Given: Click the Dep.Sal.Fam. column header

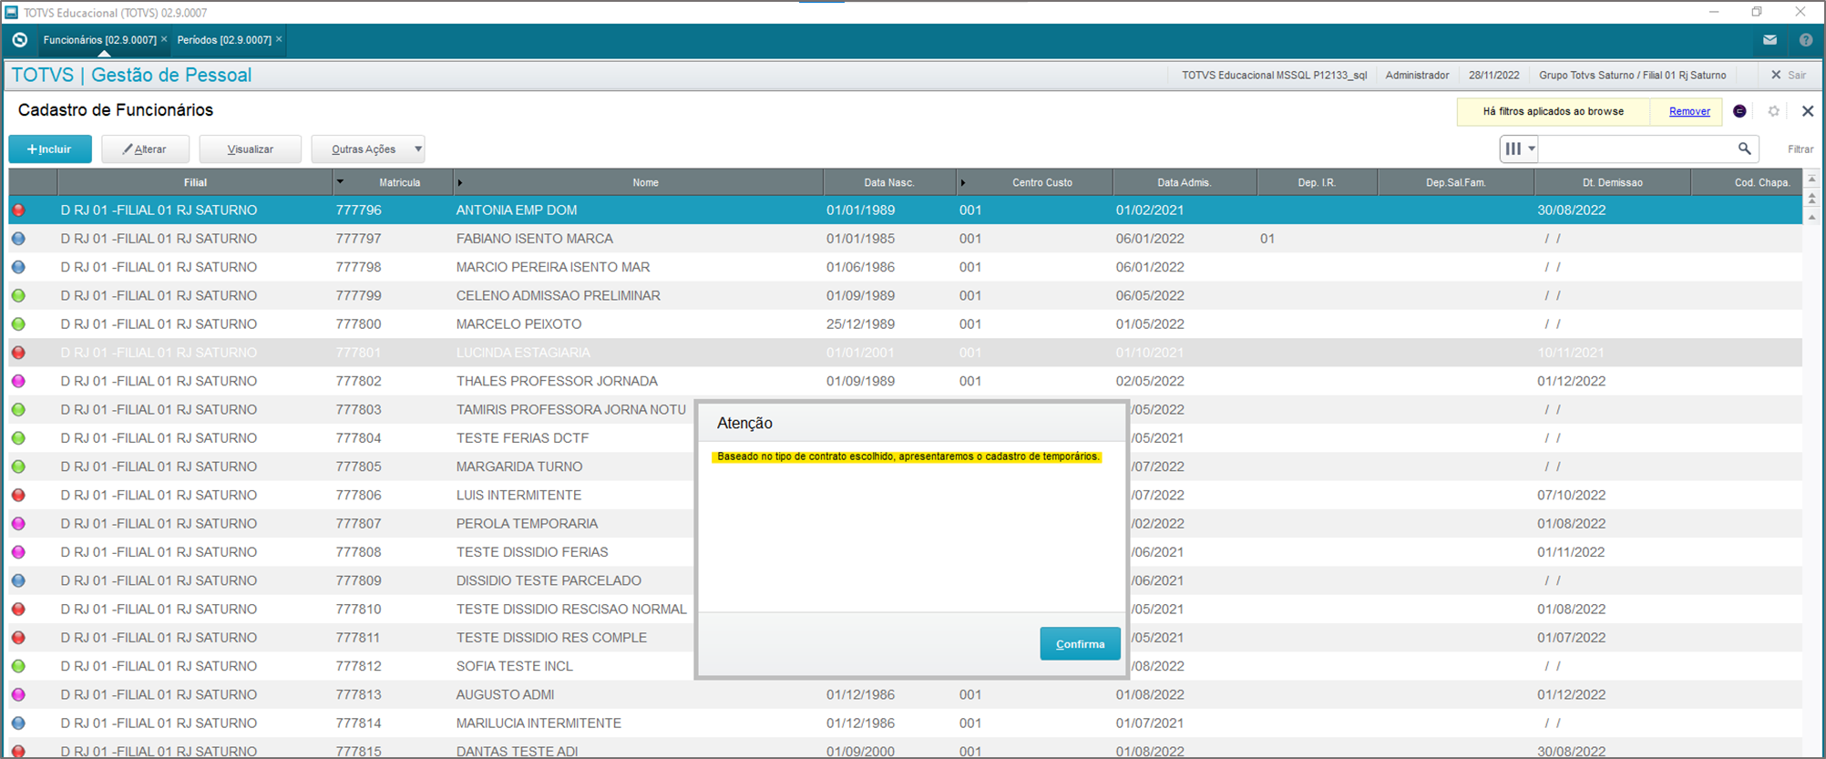Looking at the screenshot, I should click(1455, 182).
